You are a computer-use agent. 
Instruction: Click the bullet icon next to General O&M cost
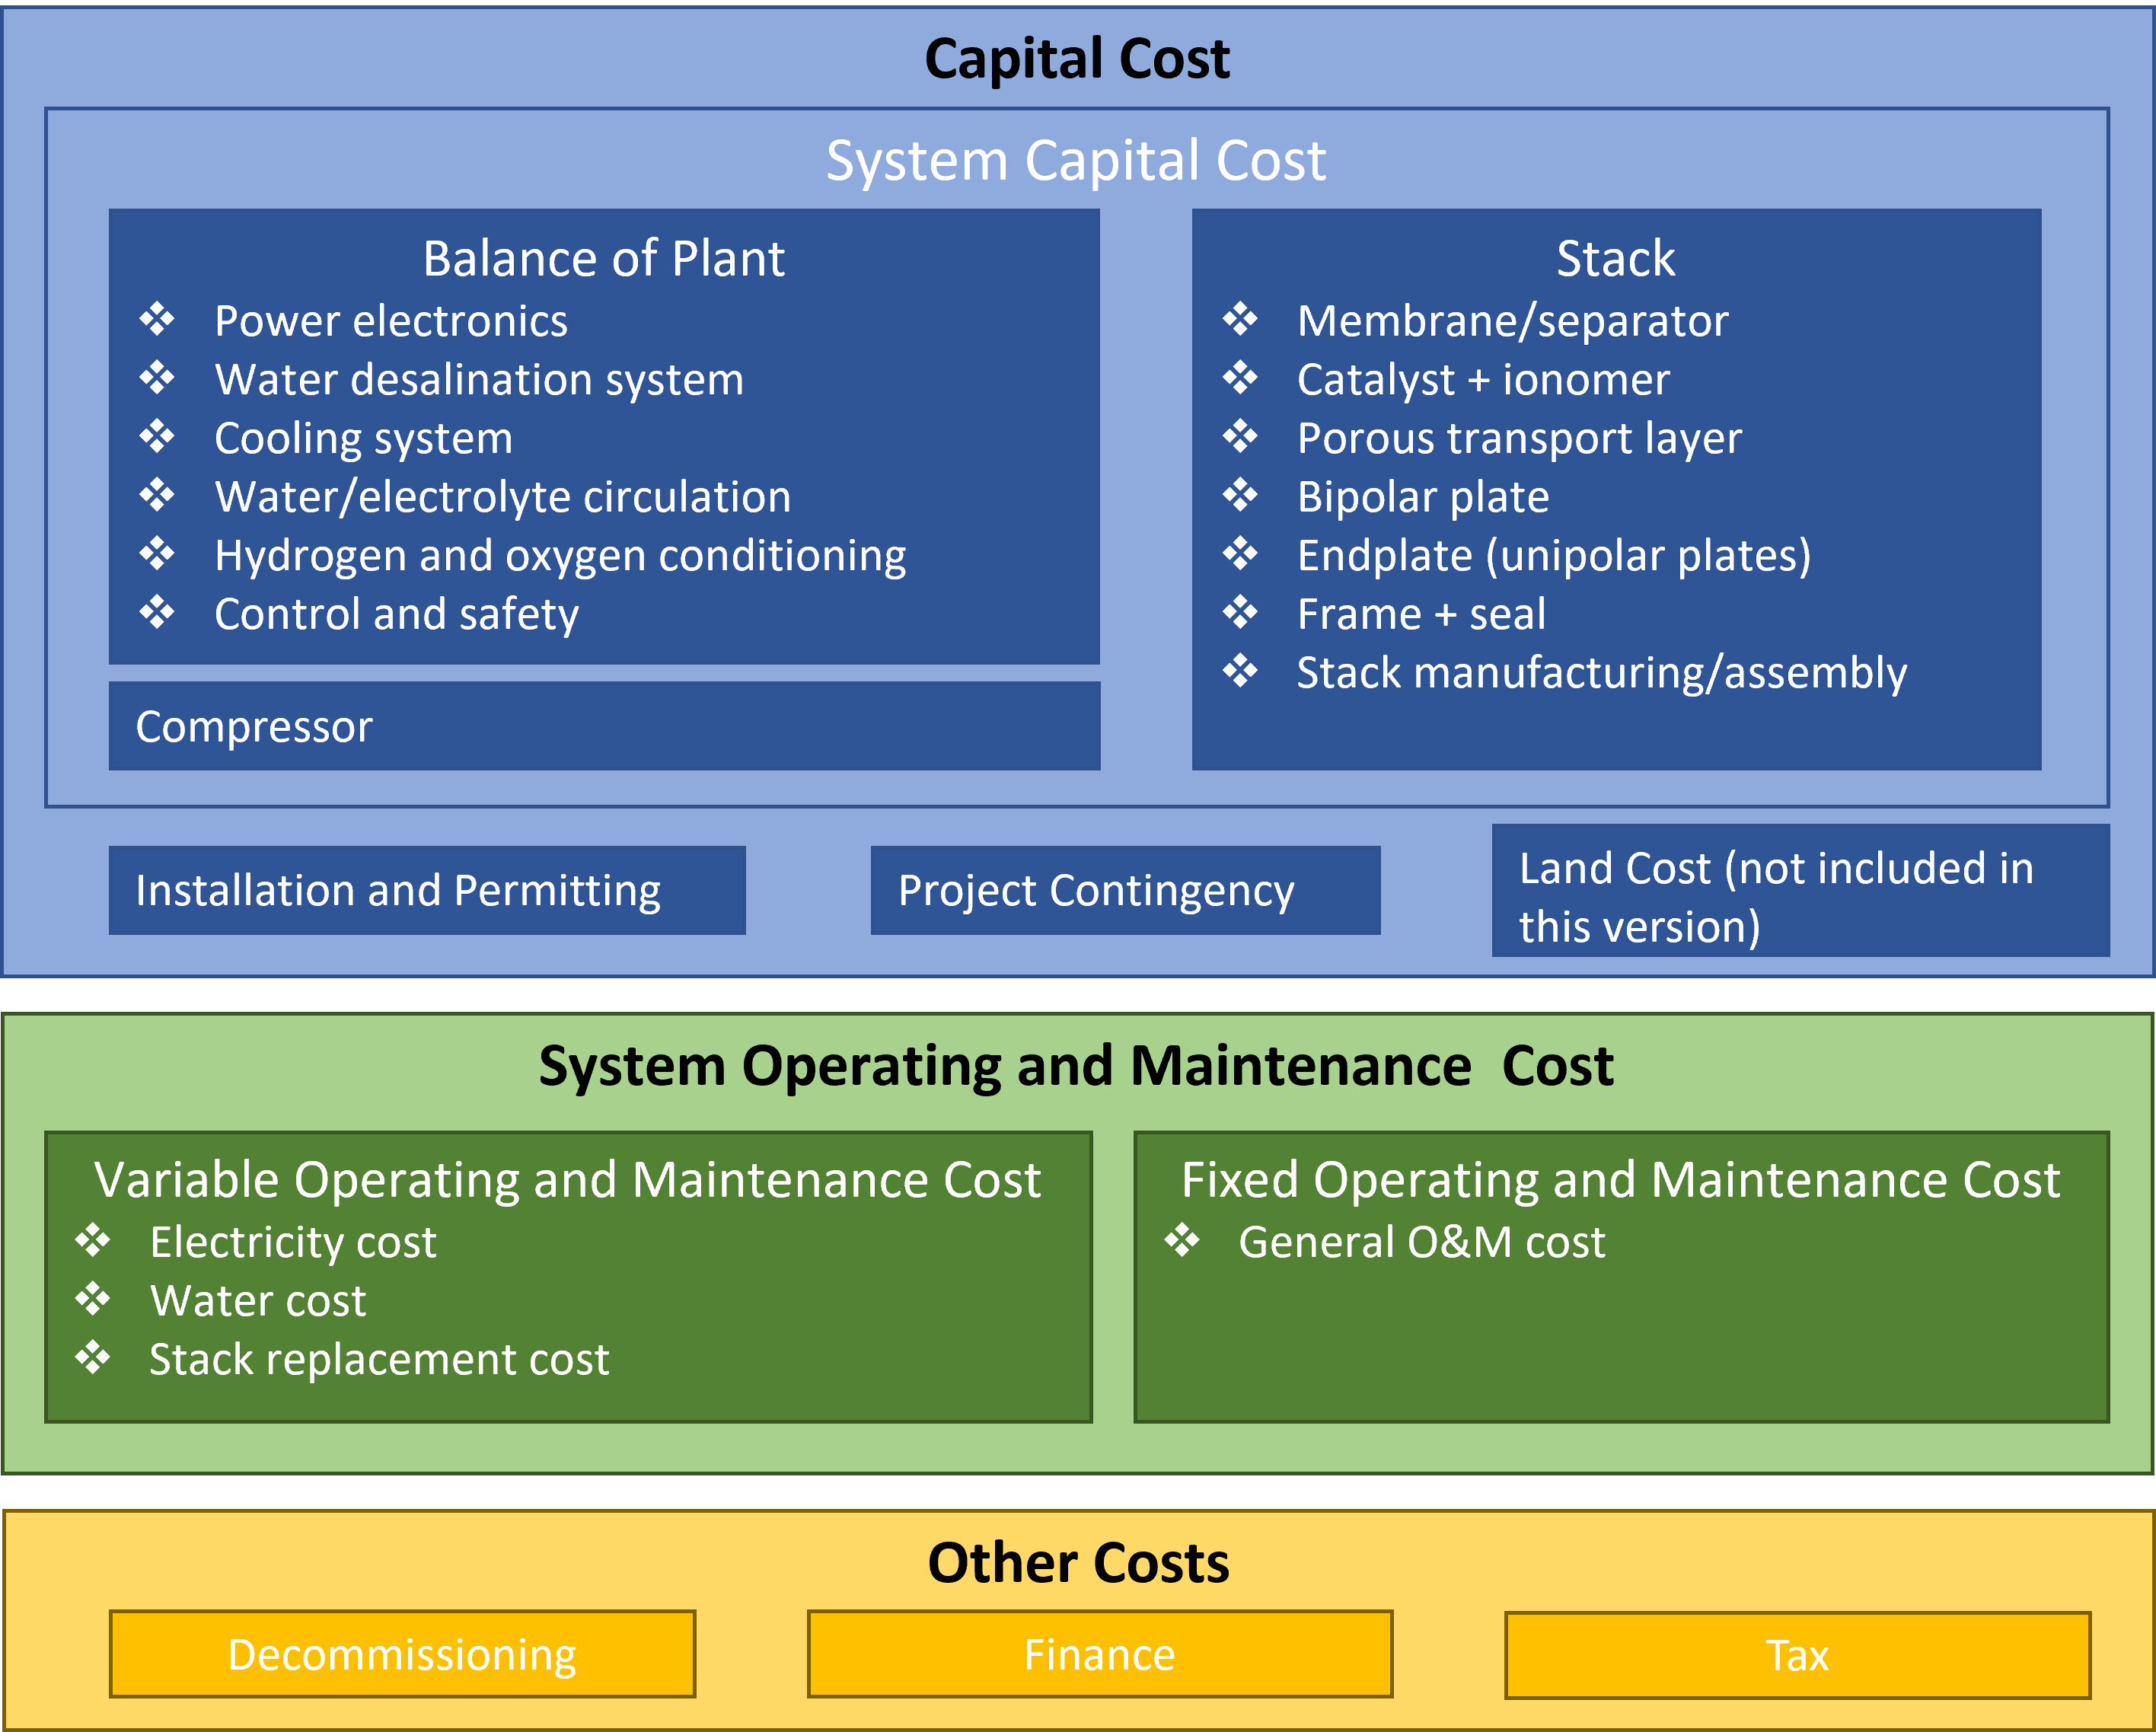[1182, 1241]
